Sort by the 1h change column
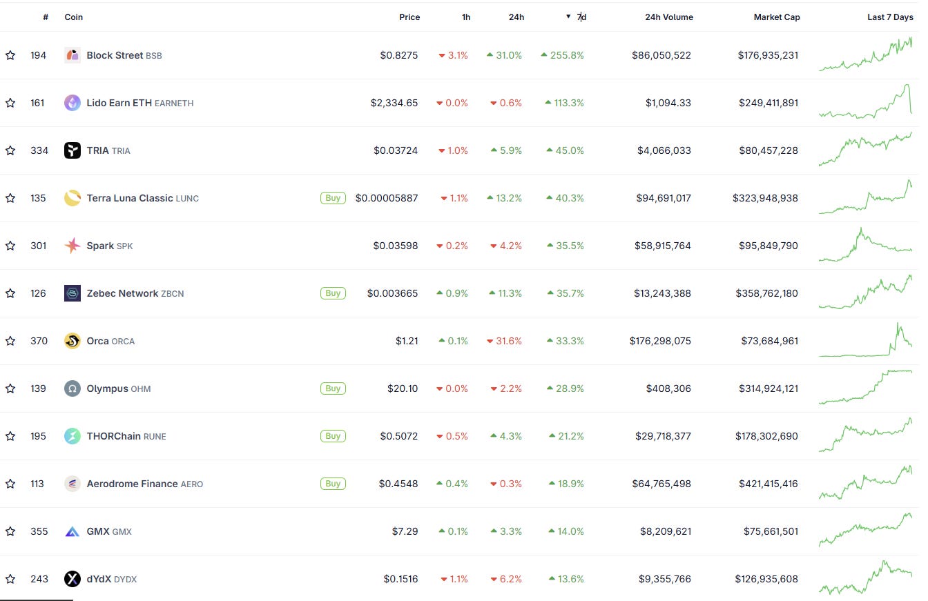 click(x=466, y=17)
